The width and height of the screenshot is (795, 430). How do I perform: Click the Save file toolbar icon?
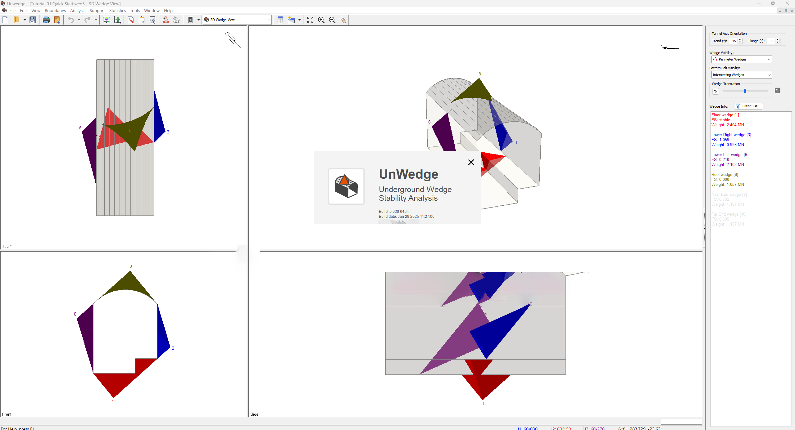pyautogui.click(x=33, y=20)
